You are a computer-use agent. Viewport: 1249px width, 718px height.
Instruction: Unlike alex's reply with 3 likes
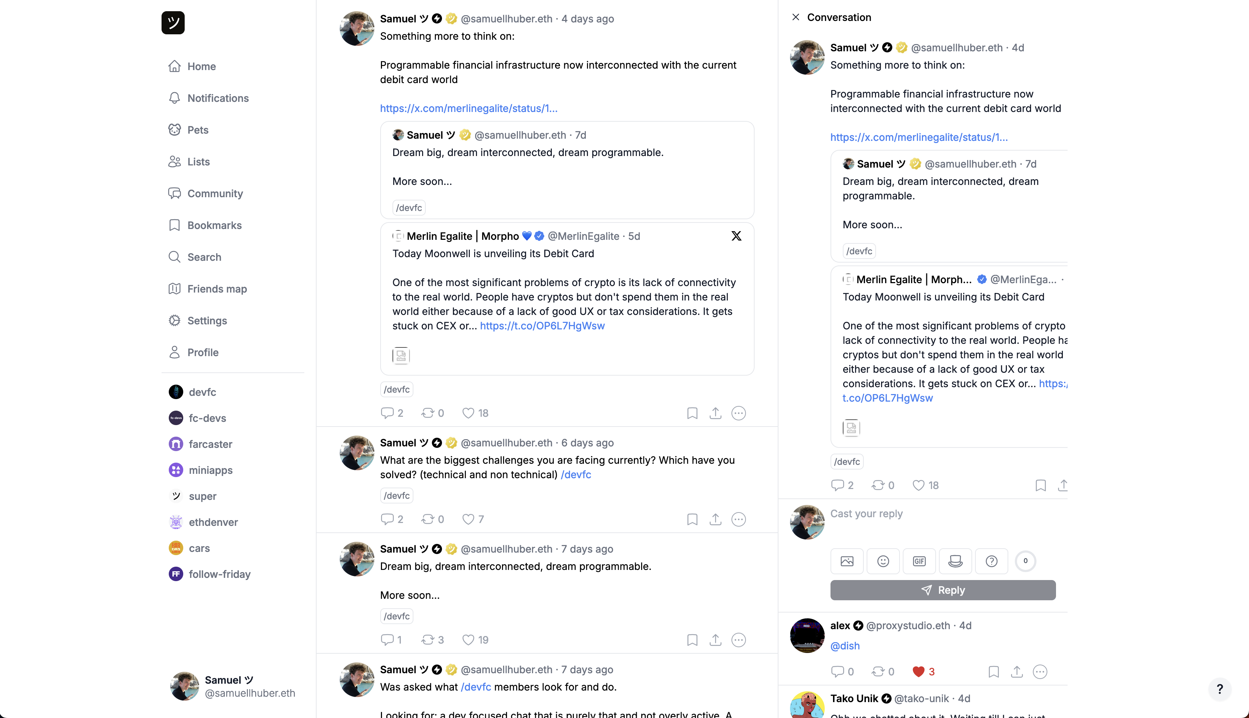pyautogui.click(x=918, y=672)
